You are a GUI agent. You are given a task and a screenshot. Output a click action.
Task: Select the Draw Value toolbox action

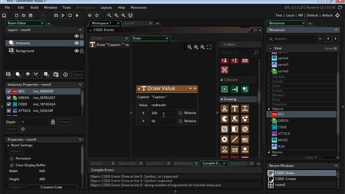pyautogui.click(x=234, y=109)
